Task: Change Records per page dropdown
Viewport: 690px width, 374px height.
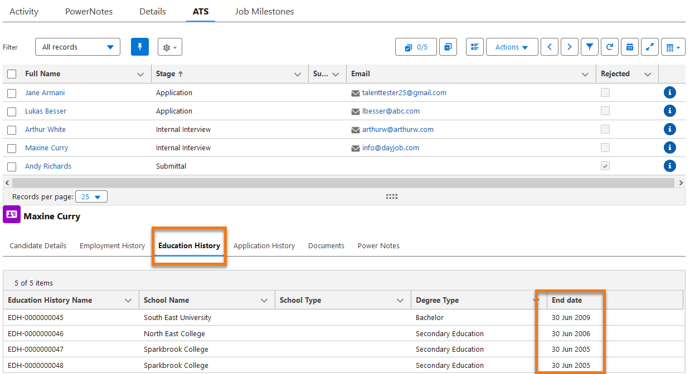Action: [92, 197]
